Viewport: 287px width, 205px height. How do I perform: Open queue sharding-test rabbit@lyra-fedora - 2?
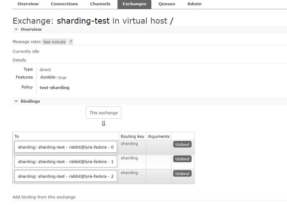[66, 176]
